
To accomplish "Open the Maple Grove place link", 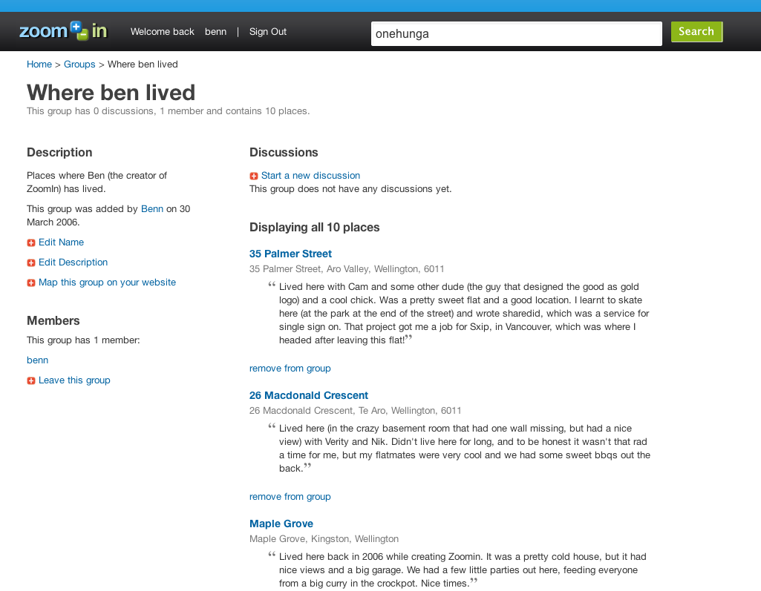I will click(x=281, y=524).
